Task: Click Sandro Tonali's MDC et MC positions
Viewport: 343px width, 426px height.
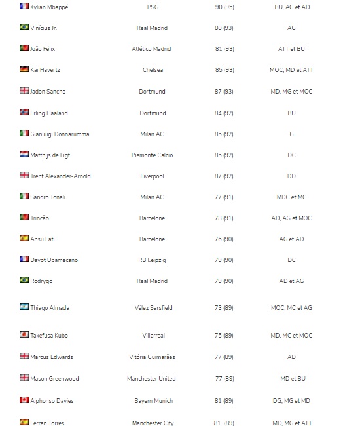Action: coord(291,197)
